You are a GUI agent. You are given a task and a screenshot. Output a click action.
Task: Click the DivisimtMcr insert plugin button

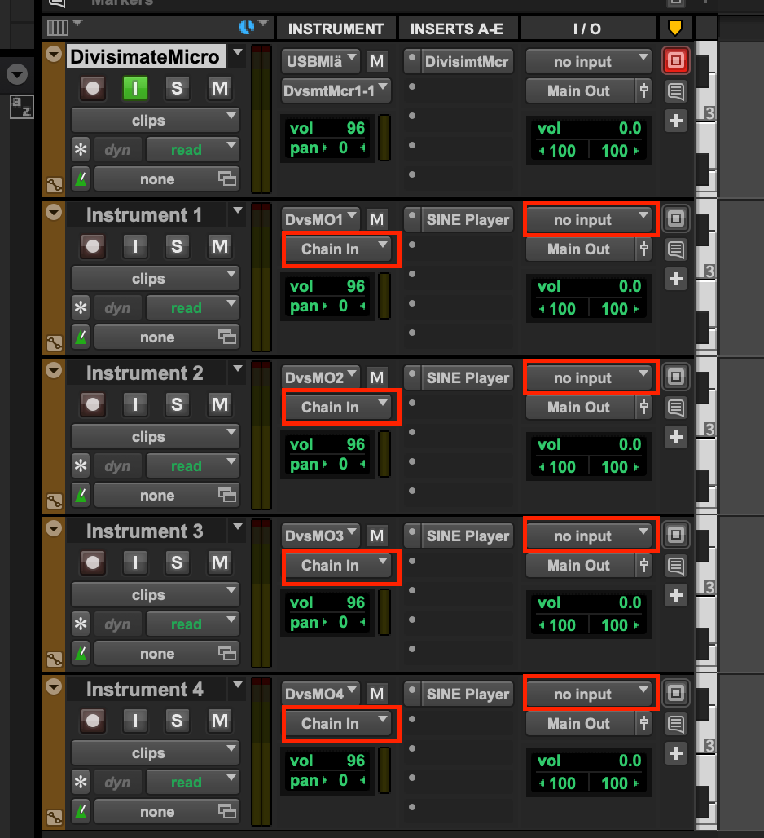point(467,61)
